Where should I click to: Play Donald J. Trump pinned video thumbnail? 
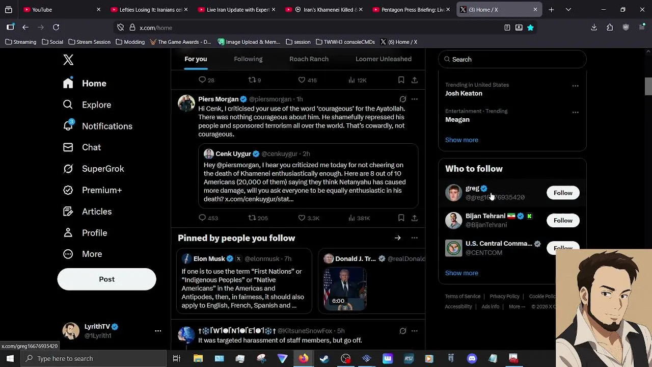tap(345, 289)
